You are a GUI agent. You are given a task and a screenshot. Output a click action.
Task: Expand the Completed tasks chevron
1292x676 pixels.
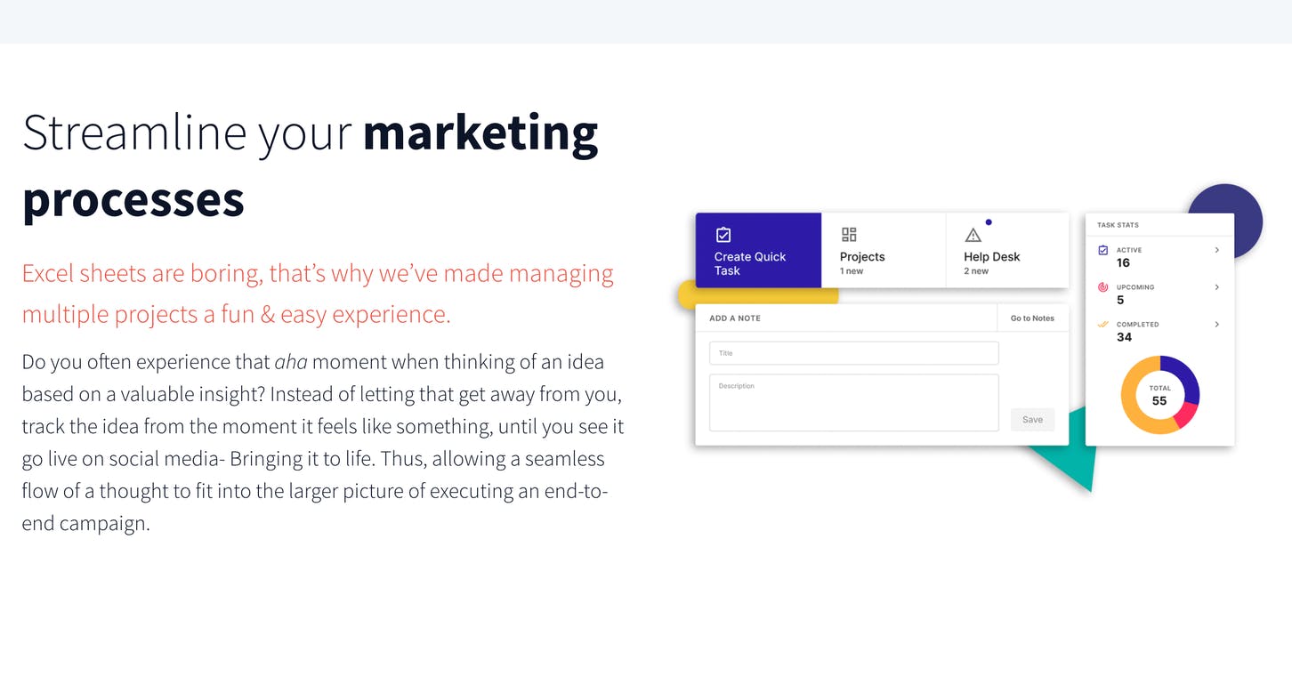[1216, 325]
